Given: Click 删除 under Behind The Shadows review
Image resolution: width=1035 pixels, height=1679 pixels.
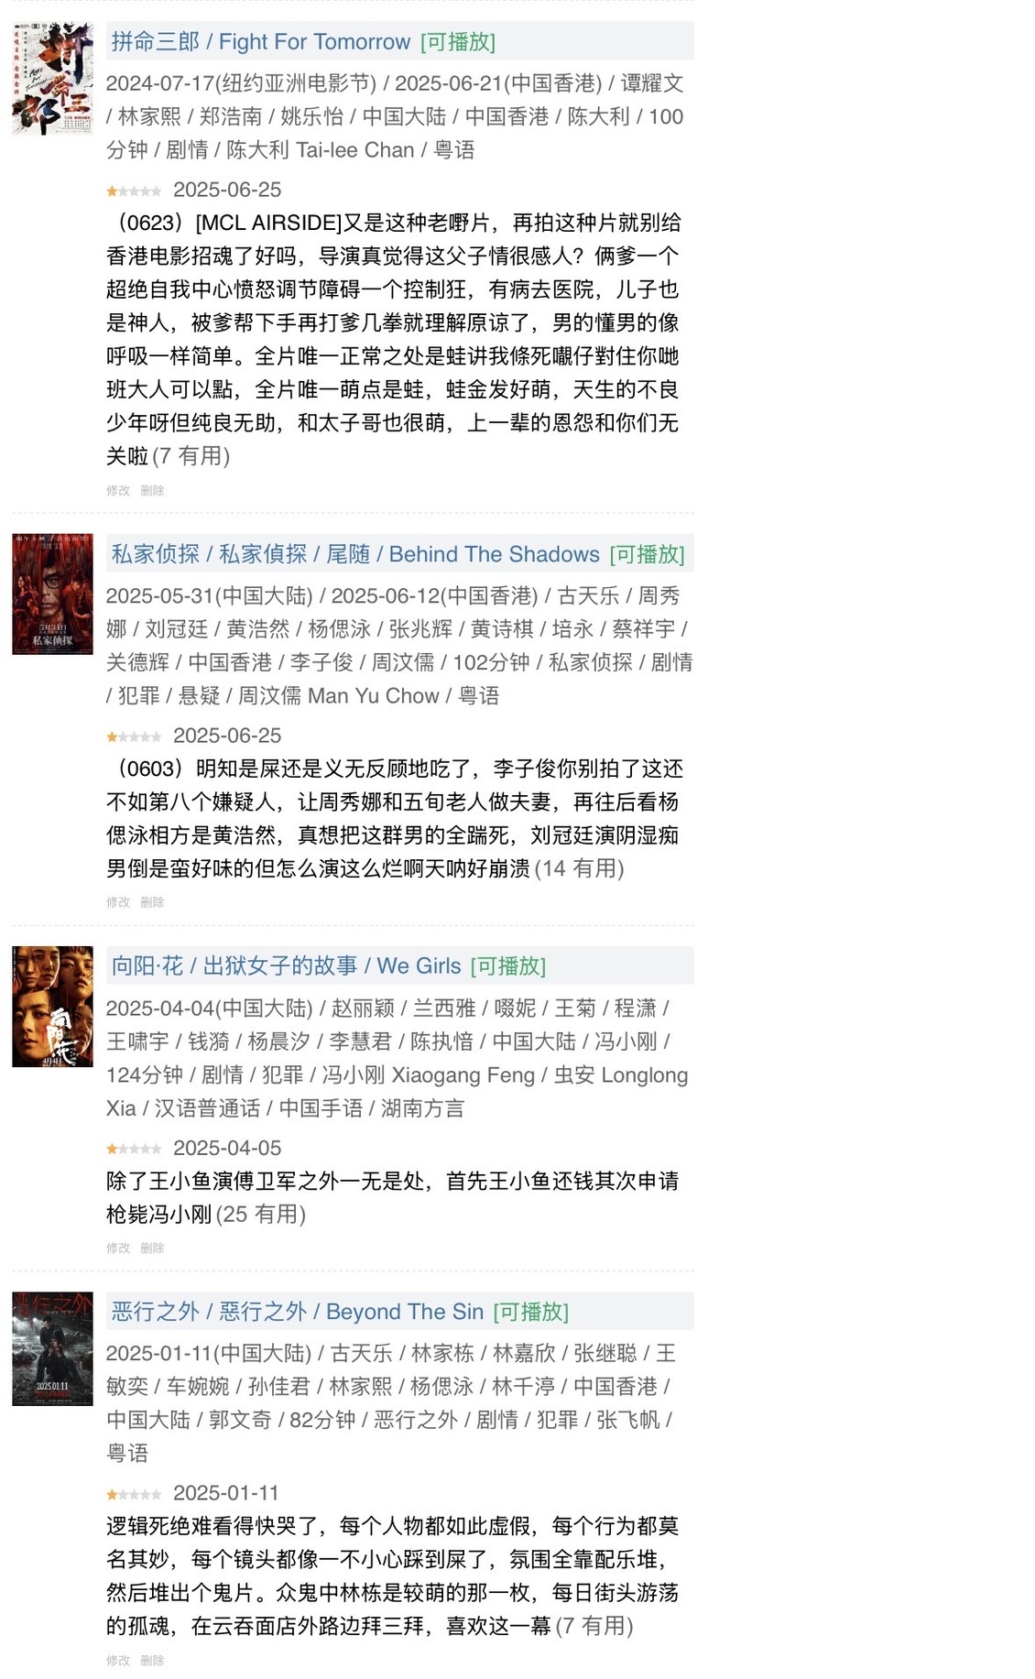Looking at the screenshot, I should (x=152, y=902).
